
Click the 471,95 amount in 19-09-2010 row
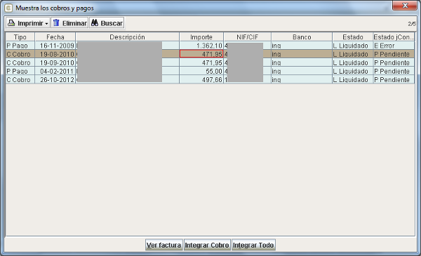[x=201, y=63]
